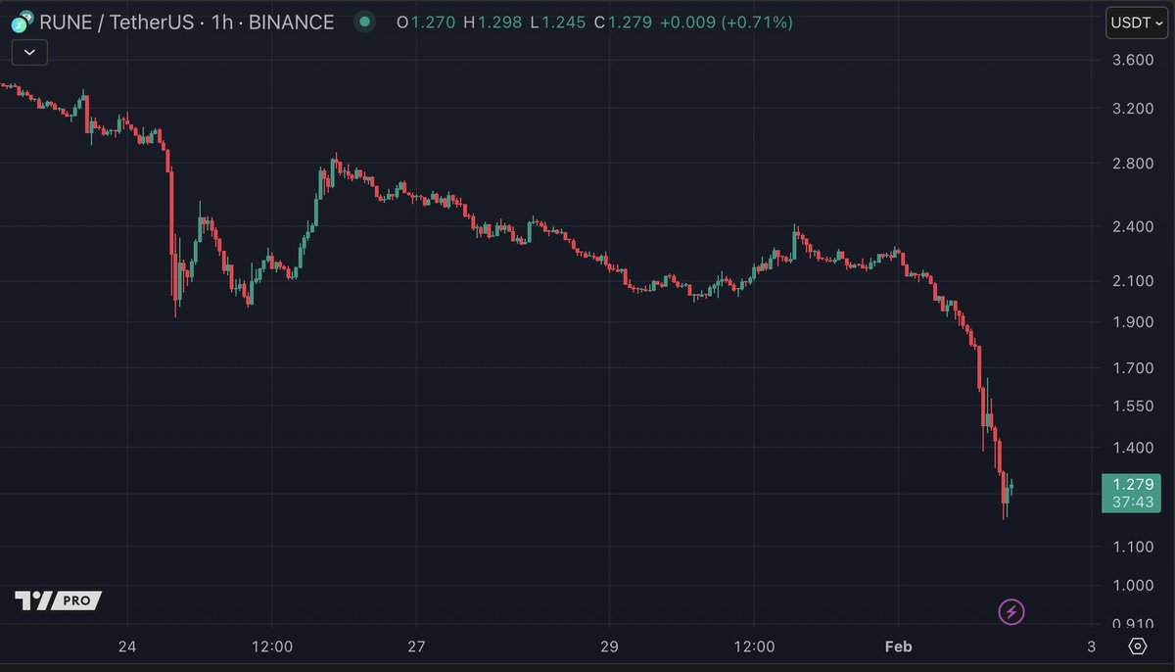
Task: Click the 29 date label on time axis
Action: pos(609,647)
